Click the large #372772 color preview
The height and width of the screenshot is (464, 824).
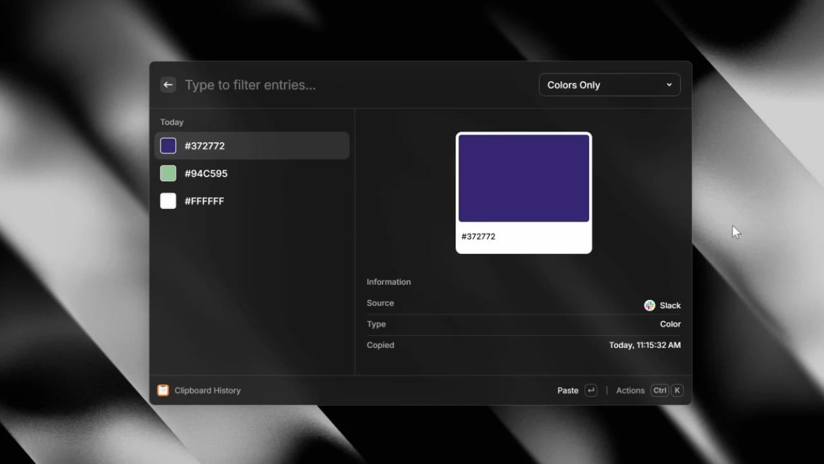523,178
